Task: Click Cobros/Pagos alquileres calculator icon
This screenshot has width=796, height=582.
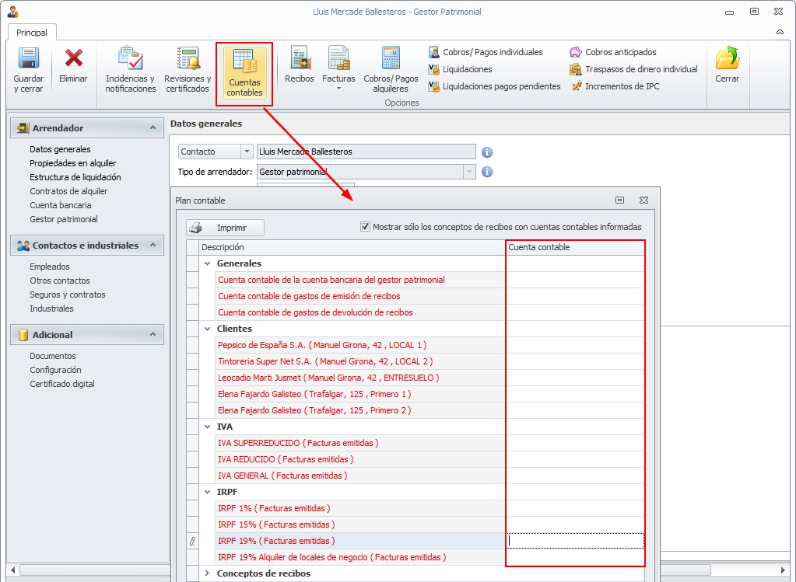Action: click(391, 59)
